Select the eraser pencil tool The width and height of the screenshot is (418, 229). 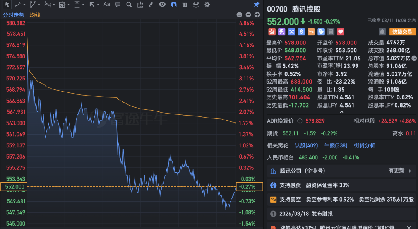click(151, 5)
